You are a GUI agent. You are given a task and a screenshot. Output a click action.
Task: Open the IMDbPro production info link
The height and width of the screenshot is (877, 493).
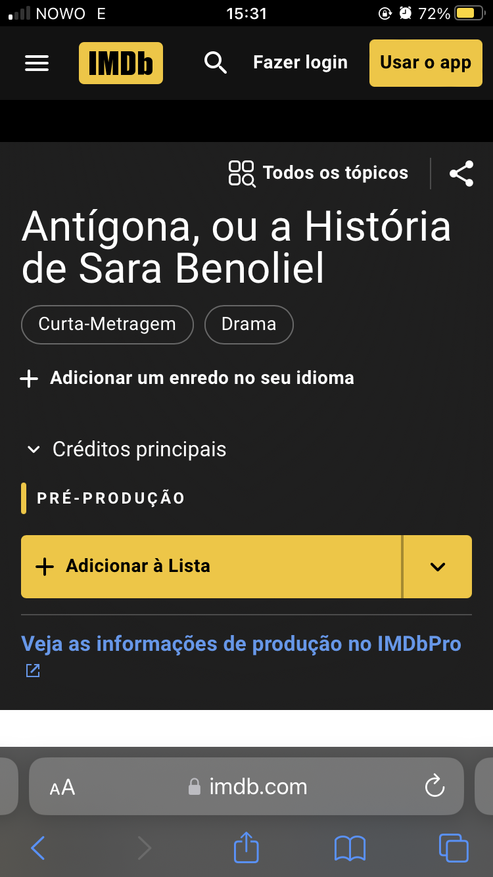241,644
